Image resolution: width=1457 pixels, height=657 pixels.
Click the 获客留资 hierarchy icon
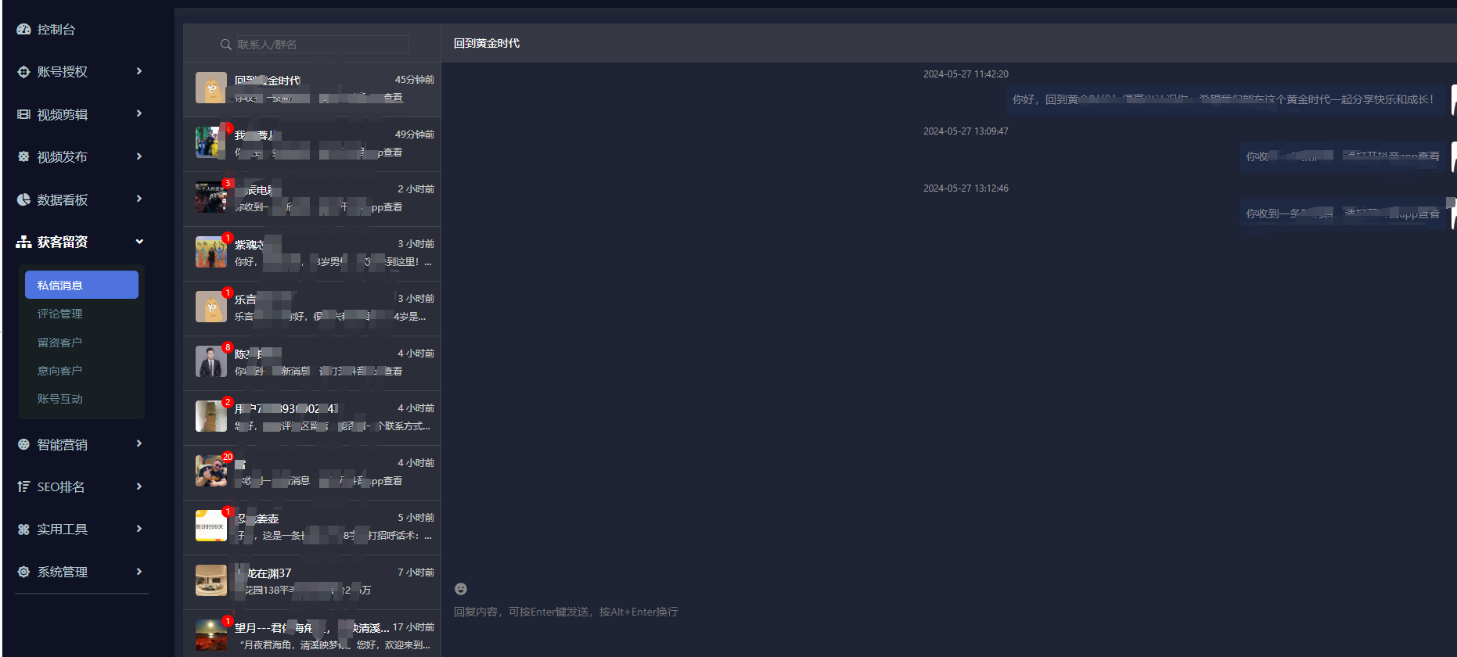click(x=23, y=242)
